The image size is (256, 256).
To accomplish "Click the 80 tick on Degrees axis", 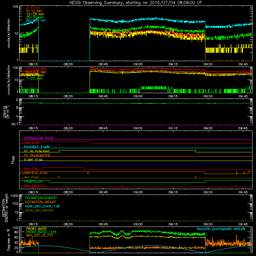I will coord(17,232).
